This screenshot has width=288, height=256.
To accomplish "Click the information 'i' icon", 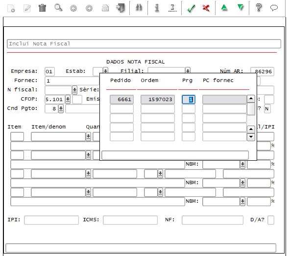I will pyautogui.click(x=157, y=8).
